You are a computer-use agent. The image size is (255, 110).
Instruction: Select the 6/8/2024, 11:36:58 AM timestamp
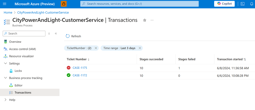[x=233, y=68]
